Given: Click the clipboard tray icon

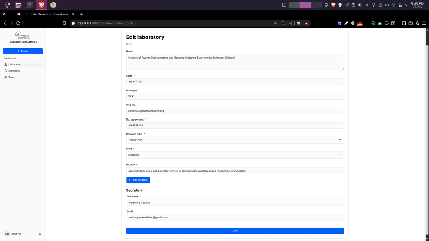Looking at the screenshot, I should coord(354,5).
